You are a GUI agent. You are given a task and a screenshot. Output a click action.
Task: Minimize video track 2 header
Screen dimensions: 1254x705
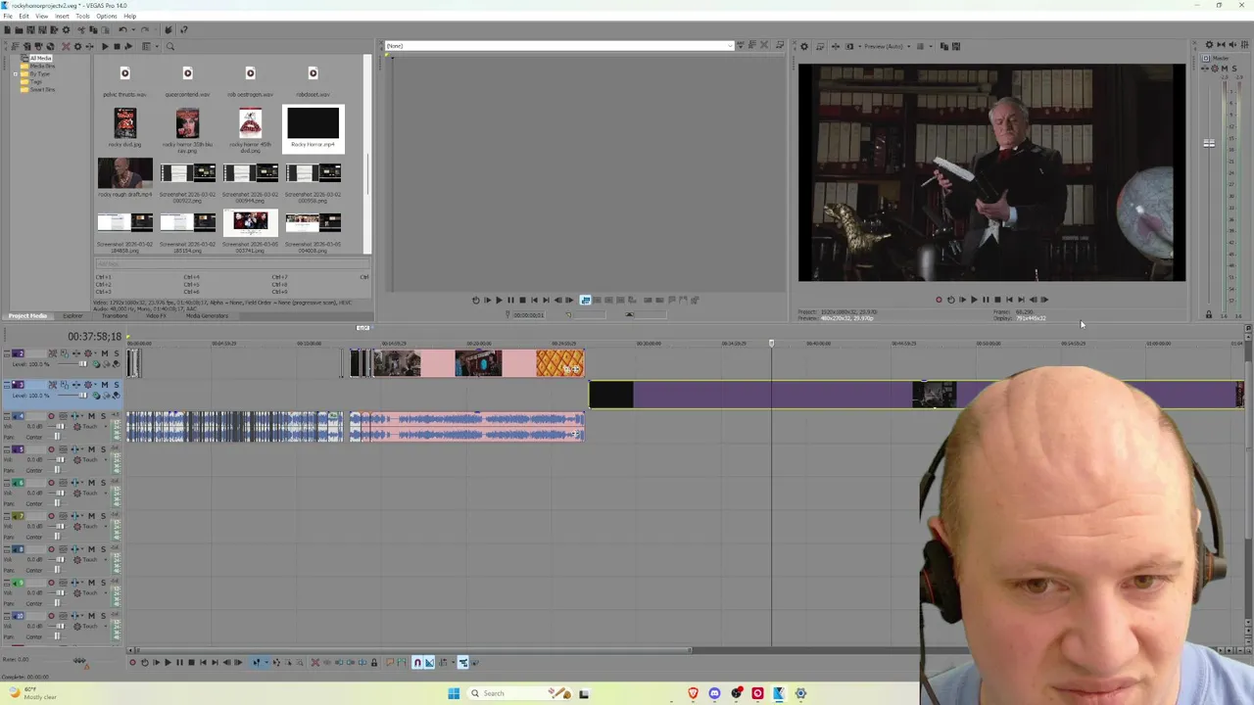point(7,352)
